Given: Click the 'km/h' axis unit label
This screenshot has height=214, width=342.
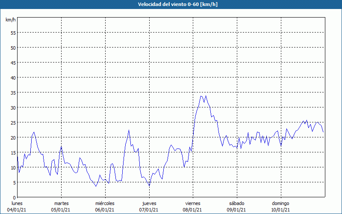Looking at the screenshot, I should pos(10,20).
